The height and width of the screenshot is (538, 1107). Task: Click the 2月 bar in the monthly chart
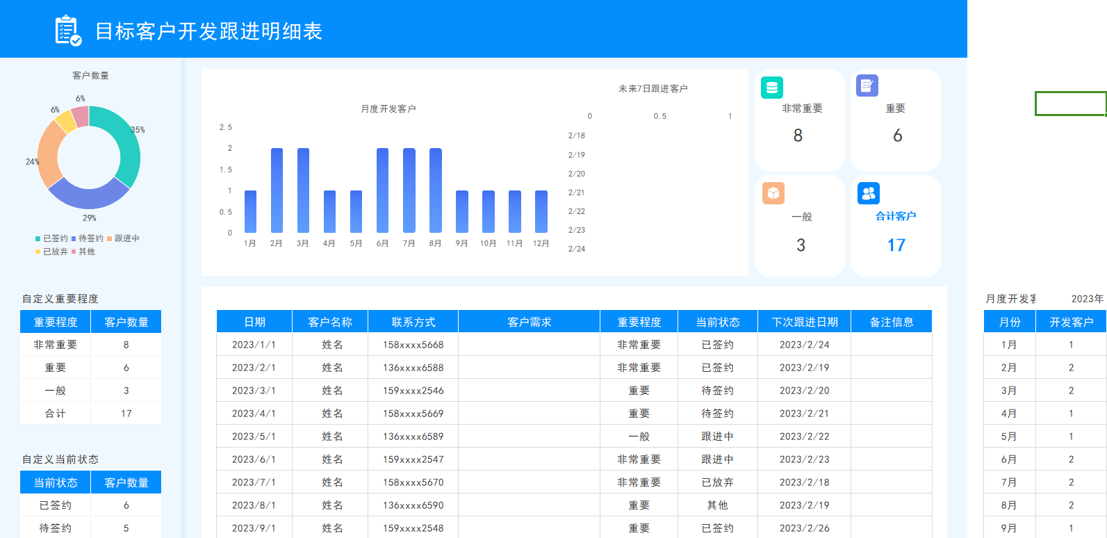pyautogui.click(x=277, y=190)
